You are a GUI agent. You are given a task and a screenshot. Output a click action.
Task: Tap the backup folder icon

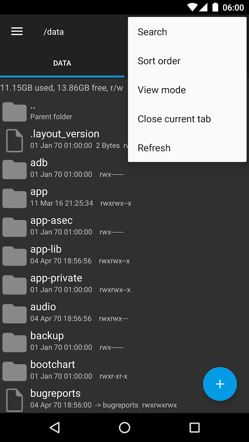(x=14, y=342)
